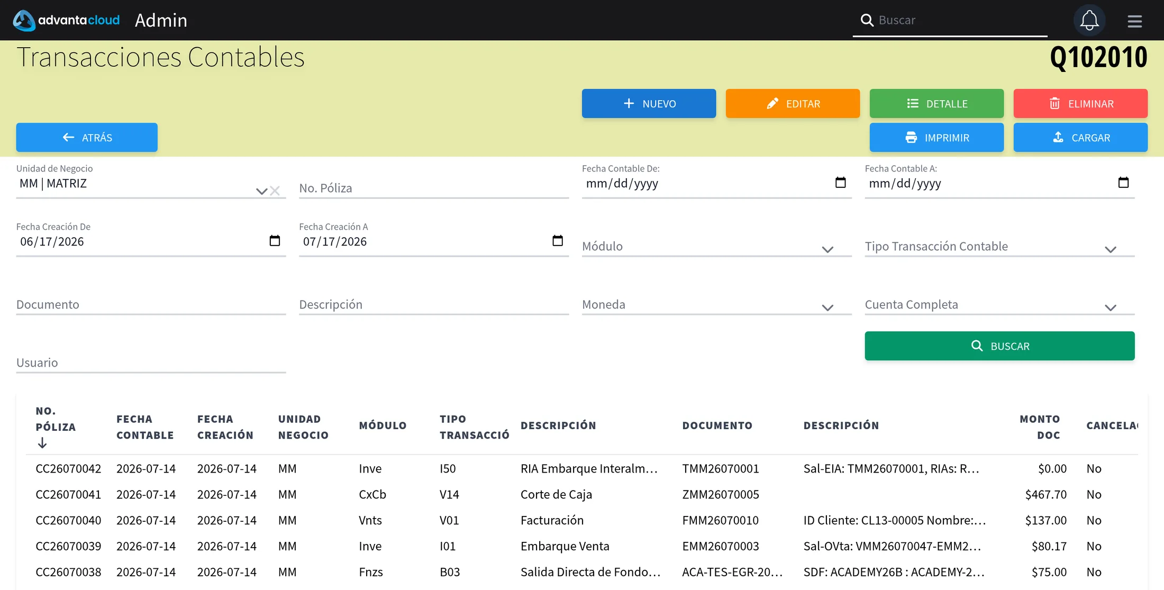Screen dimensions: 1164x590
Task: Click the Embarque Venta description
Action: click(x=565, y=546)
